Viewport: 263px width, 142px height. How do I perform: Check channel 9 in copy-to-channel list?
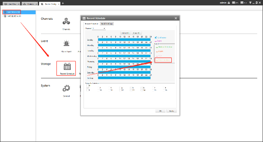(x=87, y=90)
